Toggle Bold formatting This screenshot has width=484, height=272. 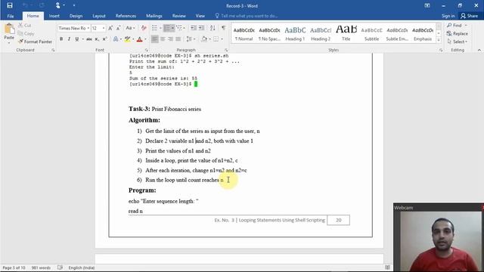pyautogui.click(x=61, y=39)
